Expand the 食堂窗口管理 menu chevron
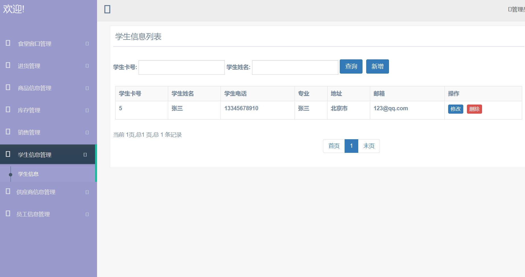This screenshot has width=525, height=277. 87,43
